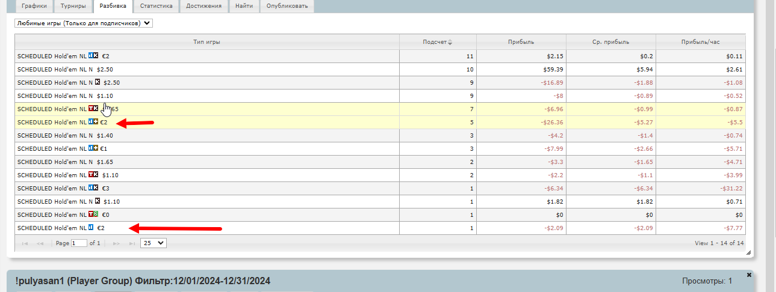Click the black K icon in the $1.10 row with $1.82 profit
The width and height of the screenshot is (776, 292).
pos(98,201)
